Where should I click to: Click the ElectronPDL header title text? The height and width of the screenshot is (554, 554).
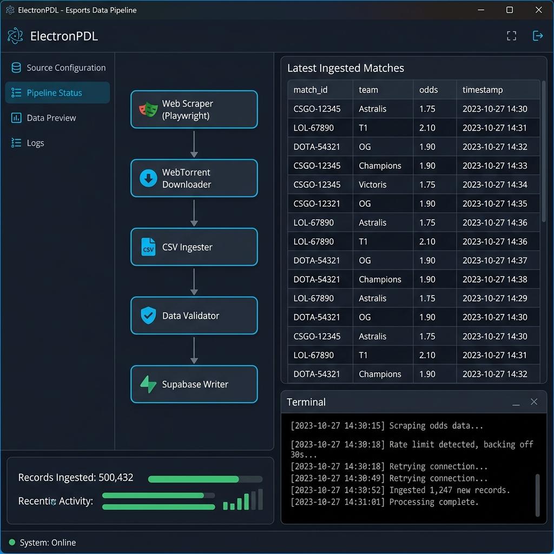[64, 36]
